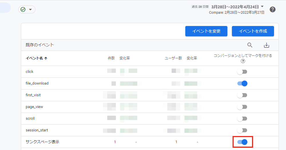The image size is (286, 150).
Task: Click the green checkmark status icon
Action: pos(23,9)
